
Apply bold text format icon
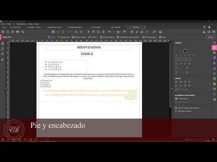pyautogui.click(x=176, y=55)
